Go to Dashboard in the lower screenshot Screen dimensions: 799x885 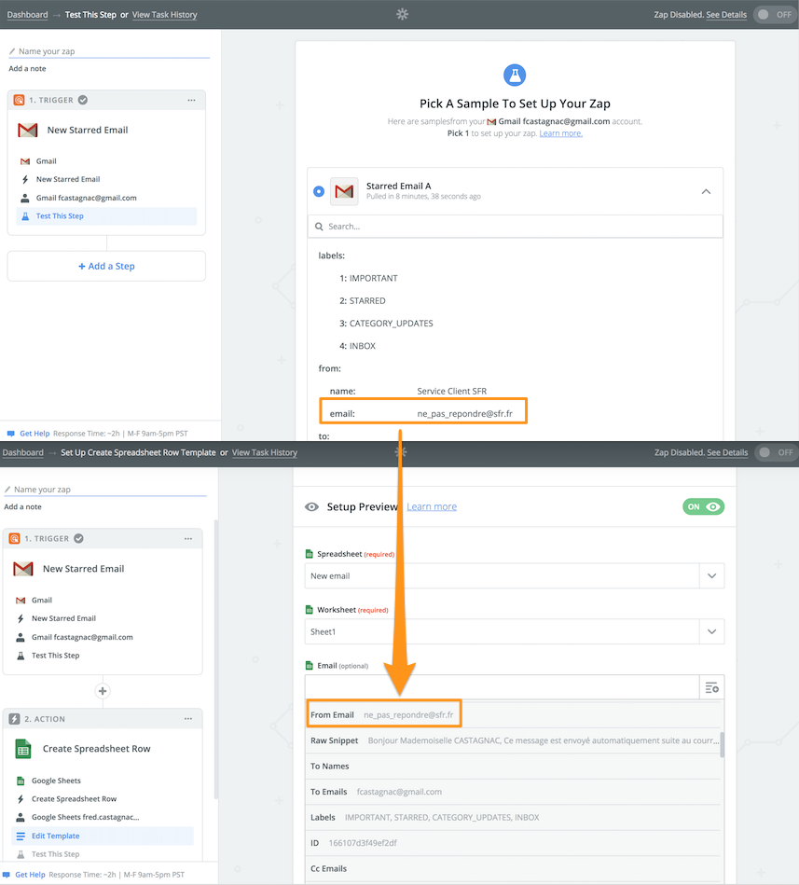[23, 452]
